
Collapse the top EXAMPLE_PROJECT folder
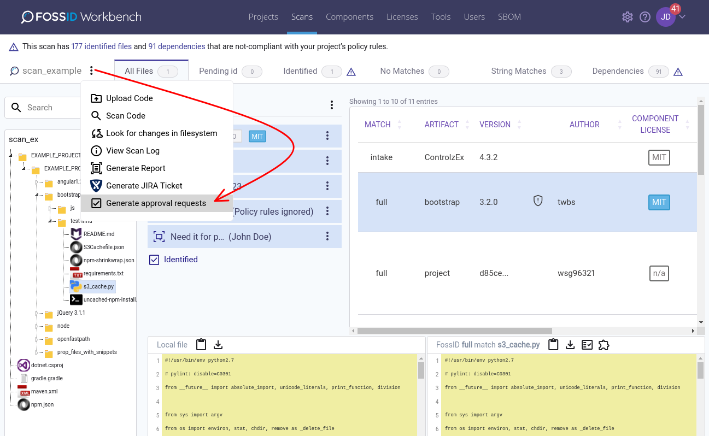11,156
